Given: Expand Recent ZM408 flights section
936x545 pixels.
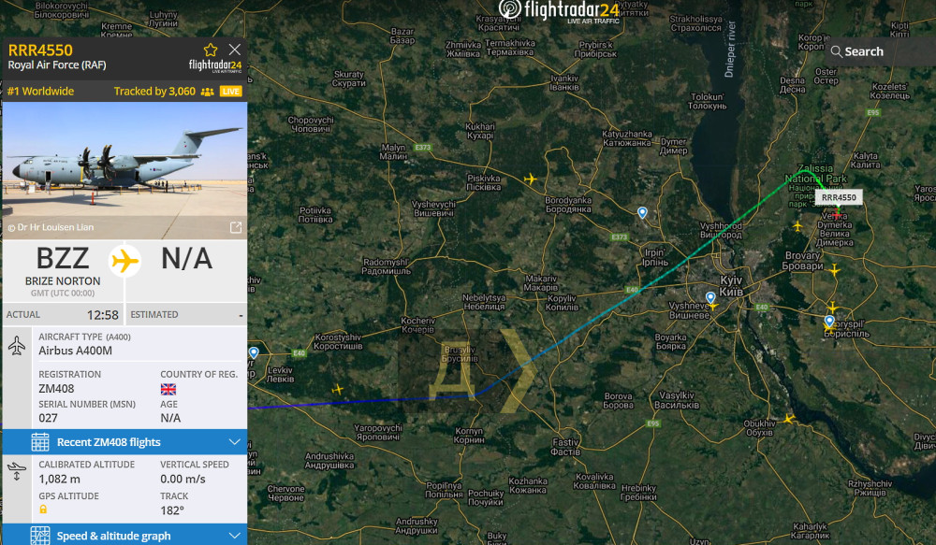Looking at the screenshot, I should pyautogui.click(x=124, y=442).
